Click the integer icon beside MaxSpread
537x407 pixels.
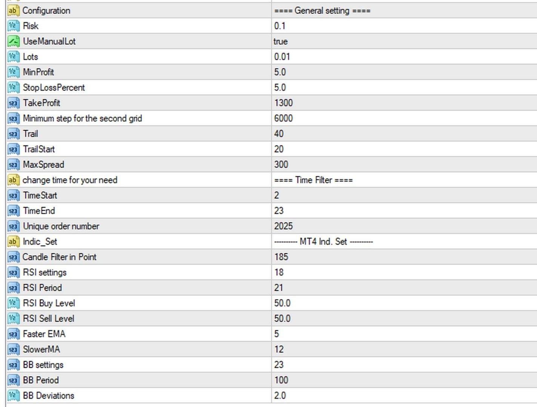coord(13,165)
